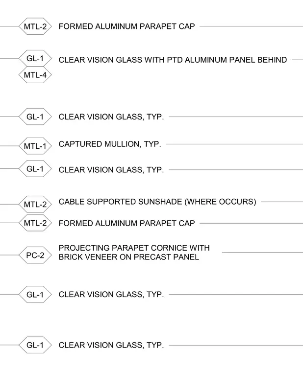Select 'BRICK VENEER ON PRECAST PANEL' text line
Screen dimensions: 303x372
point(129,257)
